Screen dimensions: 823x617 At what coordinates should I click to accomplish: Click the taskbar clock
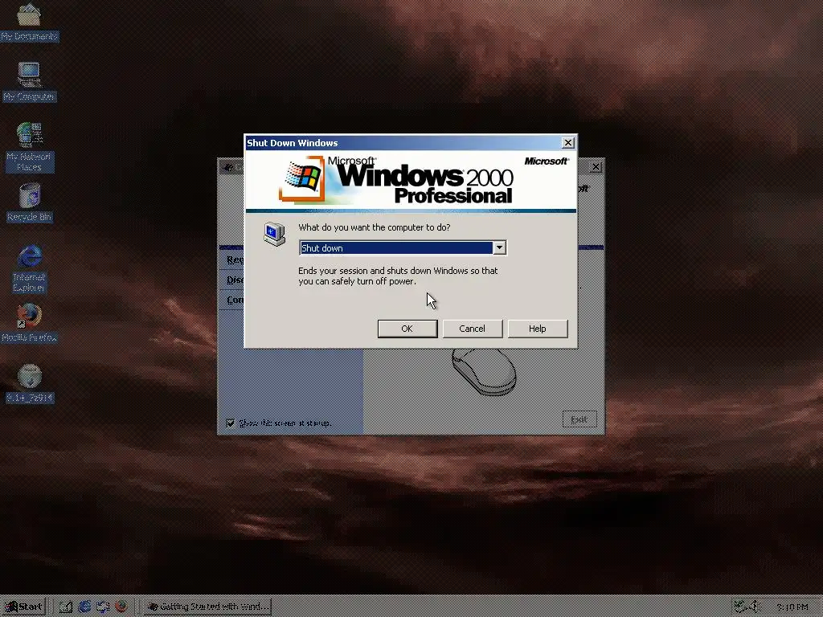[x=792, y=607]
